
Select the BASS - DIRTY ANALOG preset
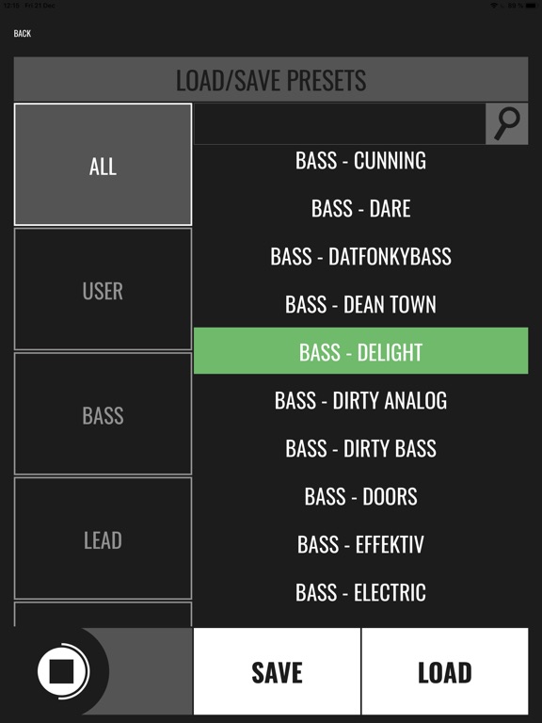click(x=361, y=400)
